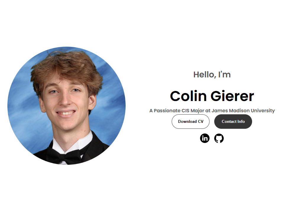Click the word "Colin" in heading
Screen dimensions: 297x197
point(188,96)
